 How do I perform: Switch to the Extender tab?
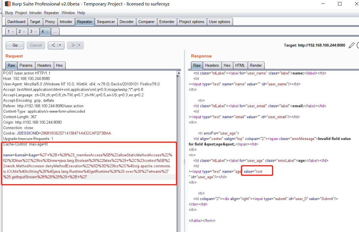[167, 22]
